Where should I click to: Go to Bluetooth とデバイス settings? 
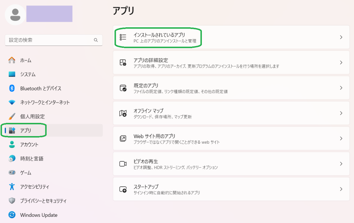40,89
